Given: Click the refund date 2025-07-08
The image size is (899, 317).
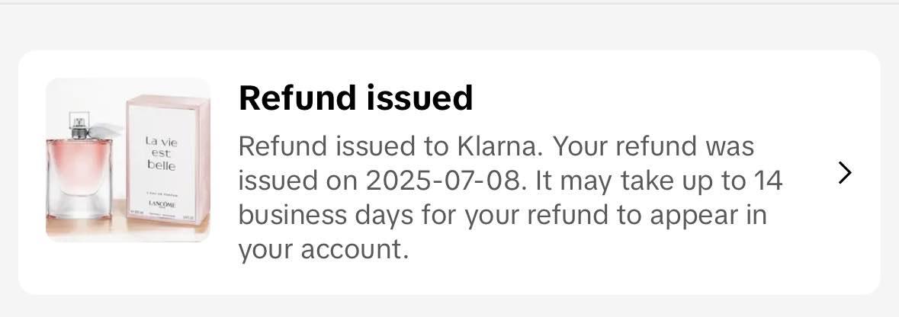Looking at the screenshot, I should [444, 181].
